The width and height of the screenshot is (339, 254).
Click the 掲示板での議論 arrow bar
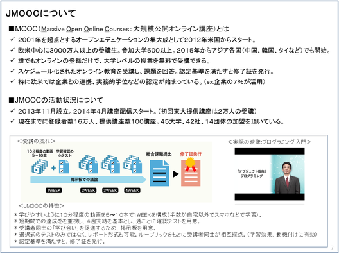88,180
